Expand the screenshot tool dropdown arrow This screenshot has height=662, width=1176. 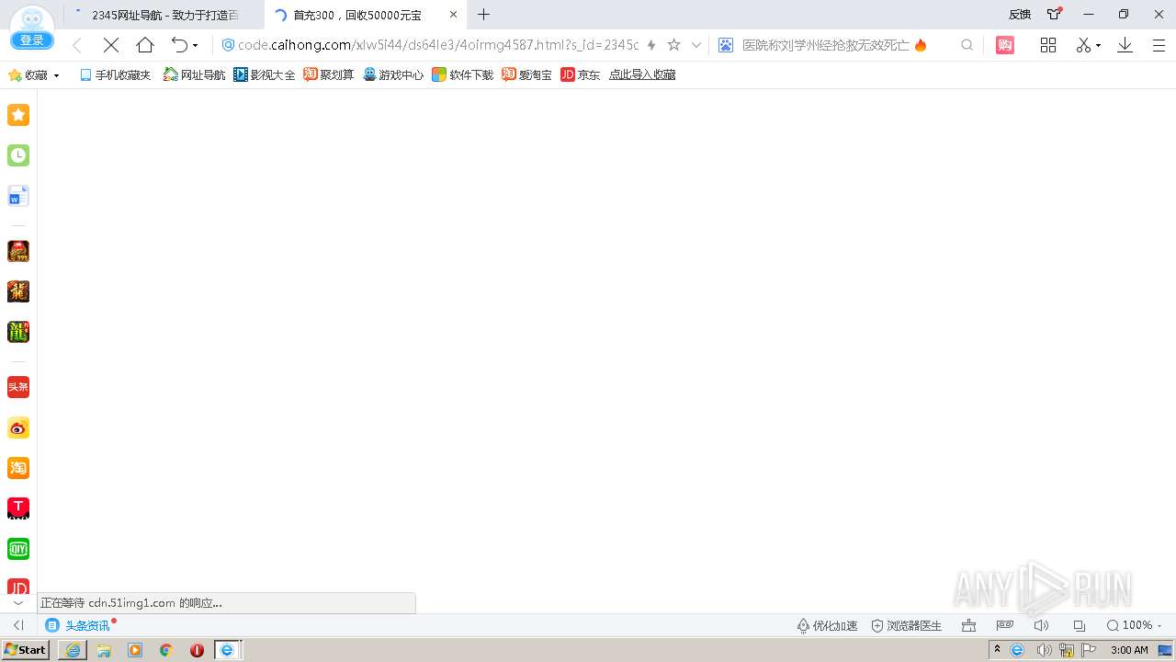click(x=1099, y=46)
